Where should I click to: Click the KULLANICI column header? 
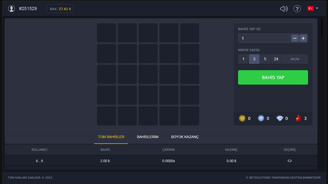(39, 149)
